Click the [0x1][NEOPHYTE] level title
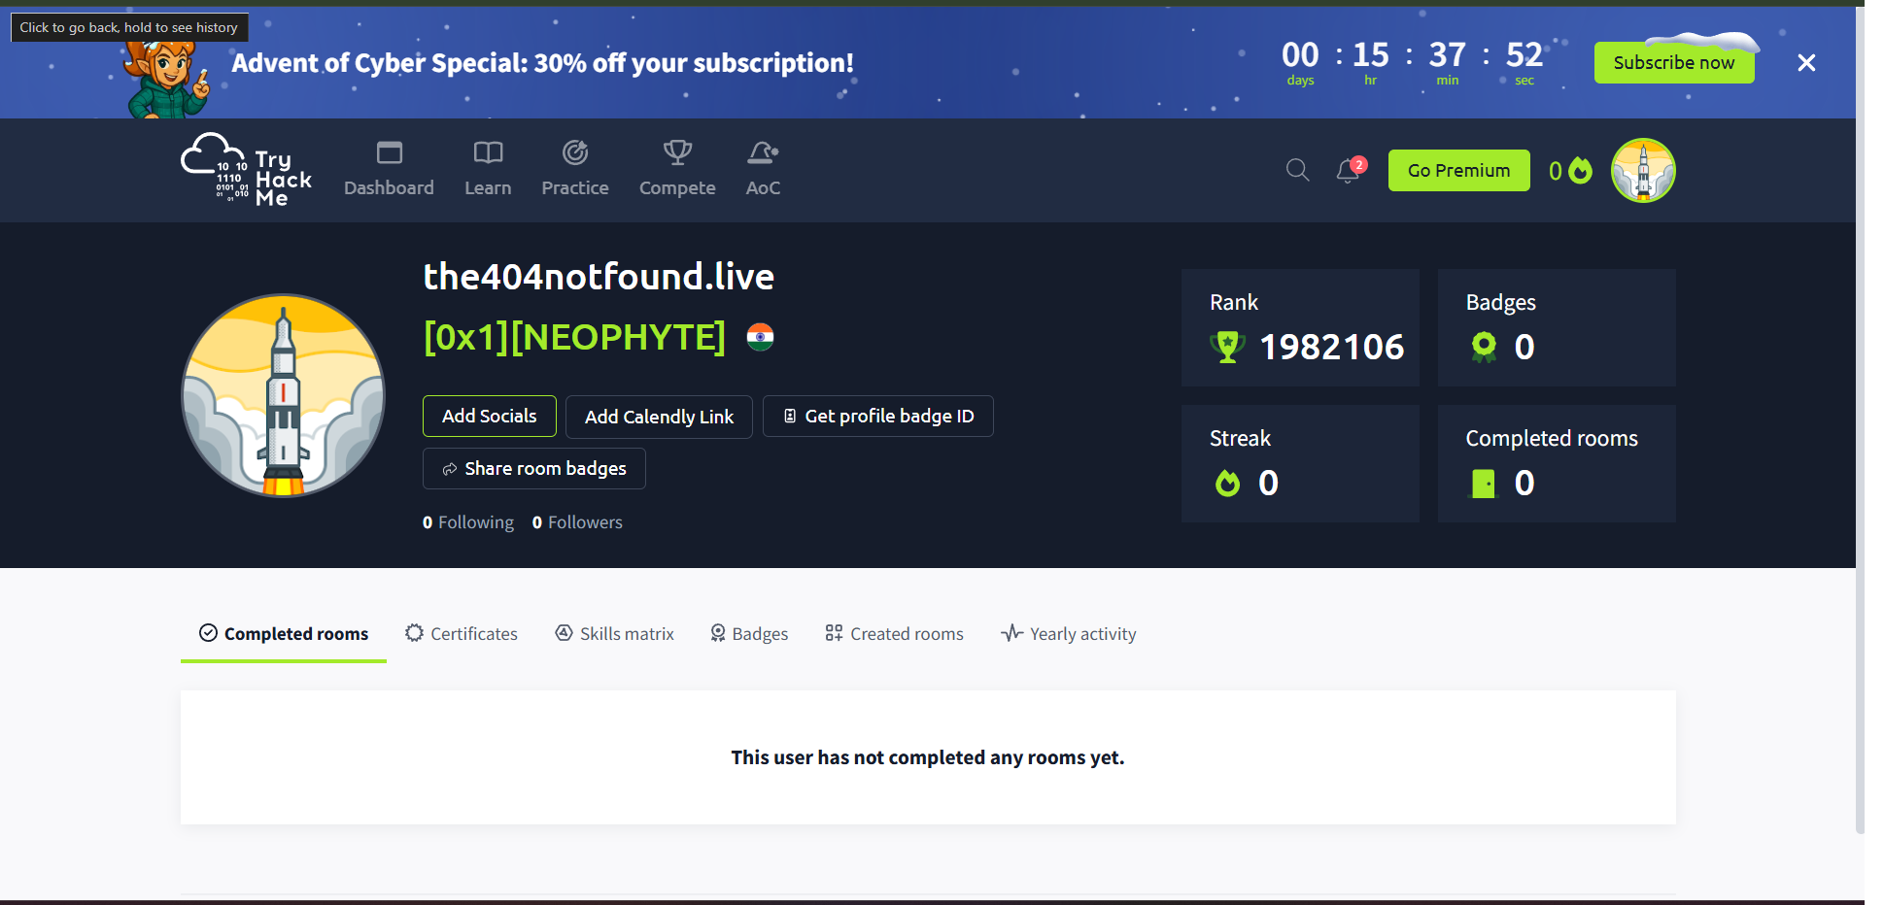Viewport: 1884px width, 905px height. (x=574, y=337)
